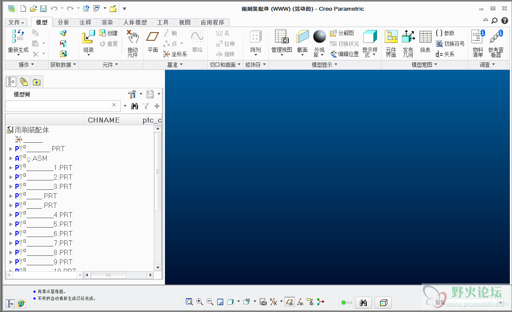Open model tree show list icon
The width and height of the screenshot is (512, 312).
[x=150, y=94]
